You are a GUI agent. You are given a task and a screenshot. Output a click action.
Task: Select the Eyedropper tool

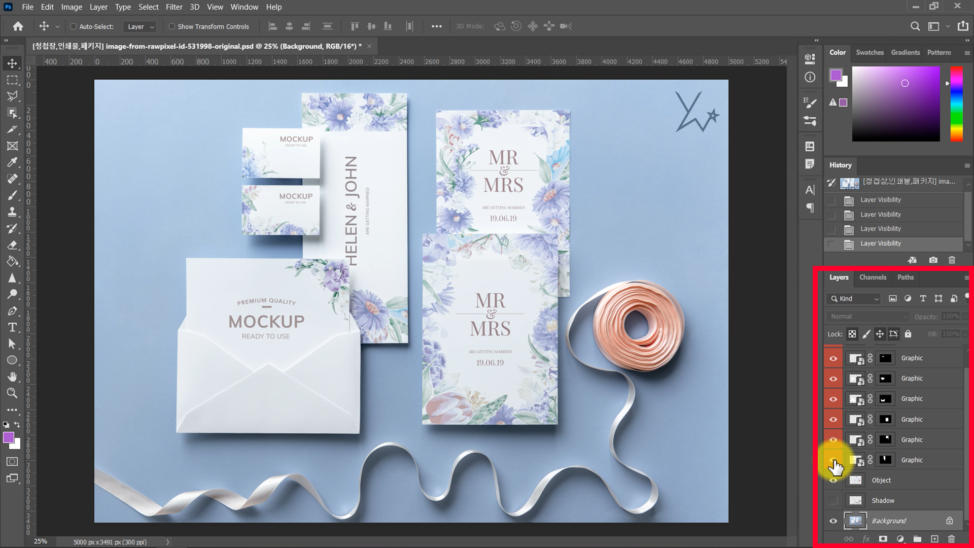12,162
